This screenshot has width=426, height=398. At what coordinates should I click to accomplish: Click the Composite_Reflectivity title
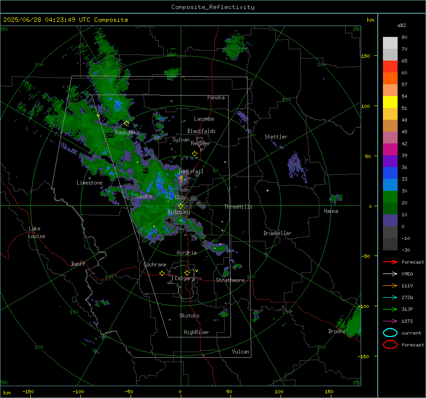213,7
